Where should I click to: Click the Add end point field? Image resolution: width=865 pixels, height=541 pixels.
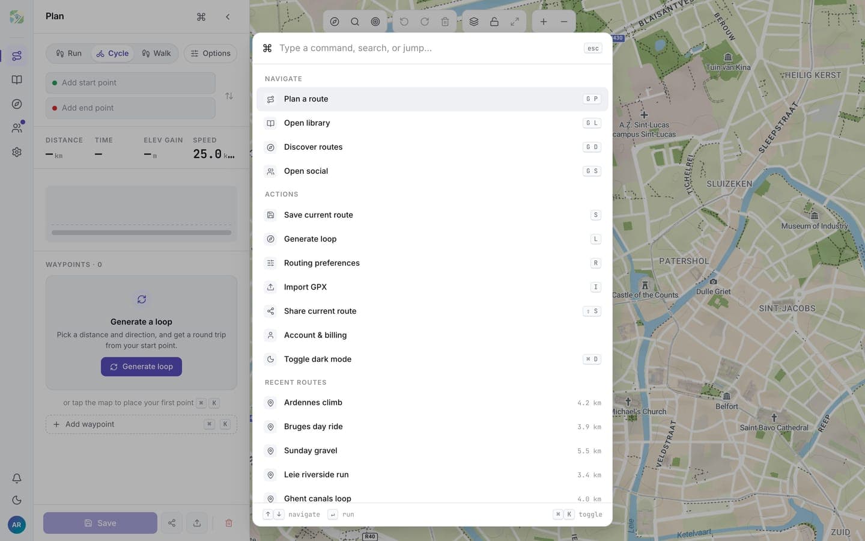[x=130, y=108]
